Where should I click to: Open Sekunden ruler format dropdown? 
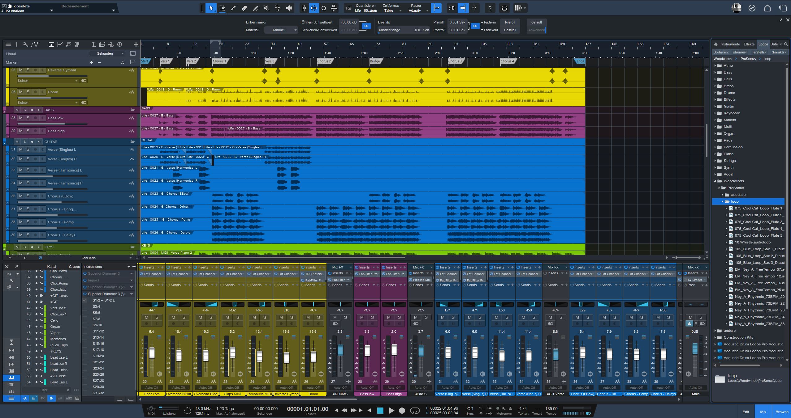pos(107,53)
